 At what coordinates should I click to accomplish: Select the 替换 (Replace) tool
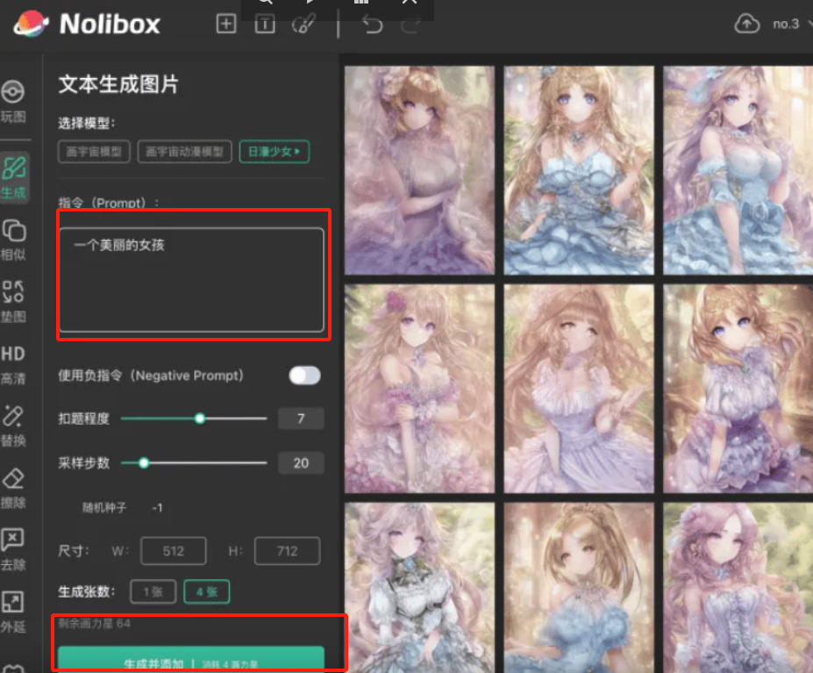[13, 425]
